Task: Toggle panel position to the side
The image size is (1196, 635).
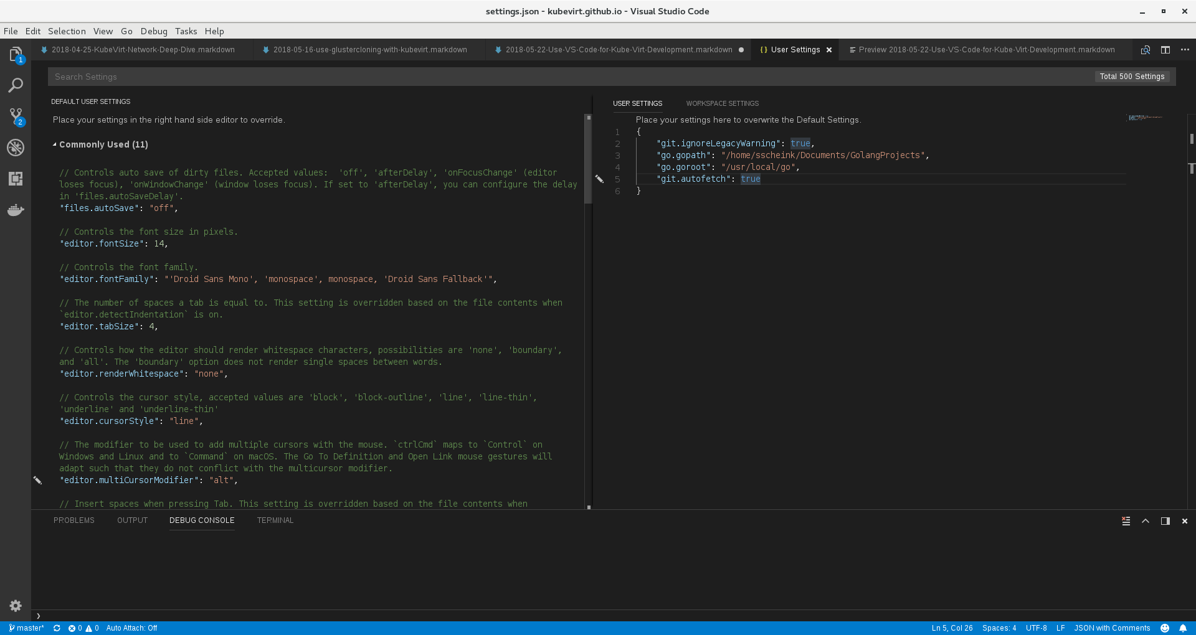Action: click(1165, 521)
